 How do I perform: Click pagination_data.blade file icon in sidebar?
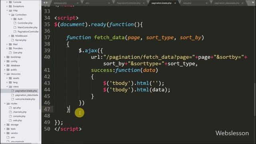pyautogui.click(x=12, y=95)
